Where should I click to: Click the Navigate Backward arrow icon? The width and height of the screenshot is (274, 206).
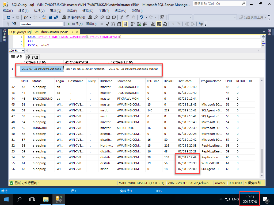8,17
